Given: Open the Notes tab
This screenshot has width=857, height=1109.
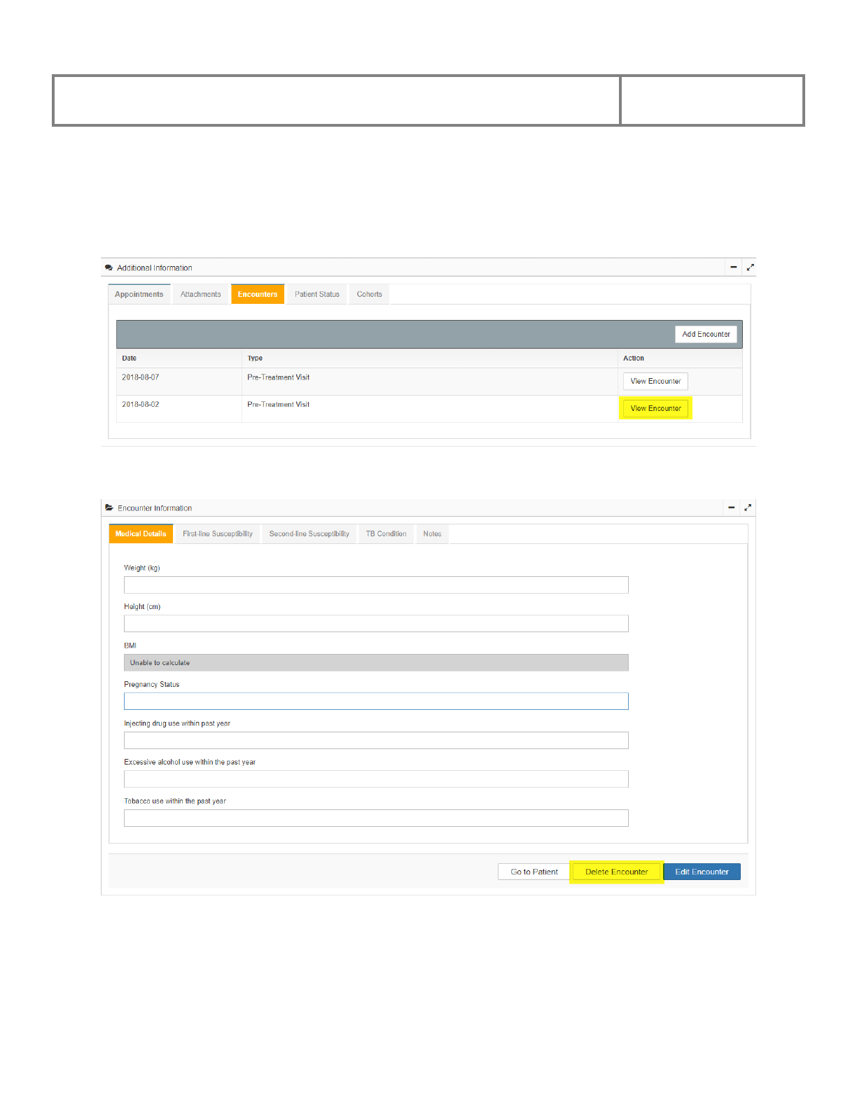Looking at the screenshot, I should (x=432, y=534).
